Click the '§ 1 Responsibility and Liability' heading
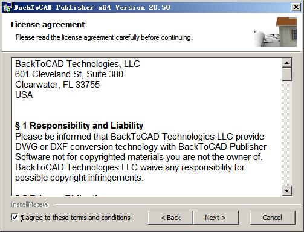The width and height of the screenshot is (304, 232). [79, 126]
